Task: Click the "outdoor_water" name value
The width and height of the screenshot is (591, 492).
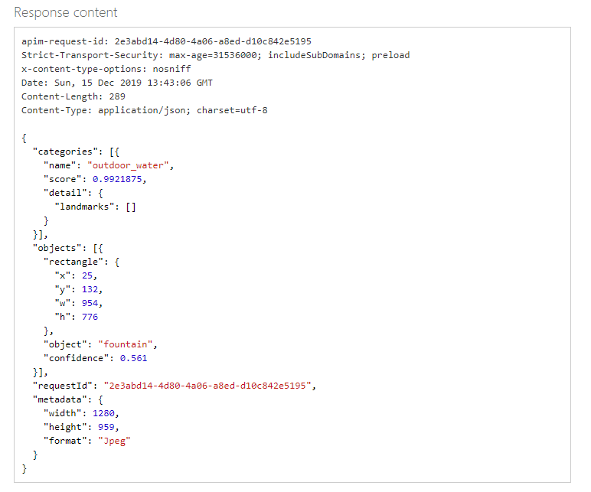Action: click(x=128, y=165)
